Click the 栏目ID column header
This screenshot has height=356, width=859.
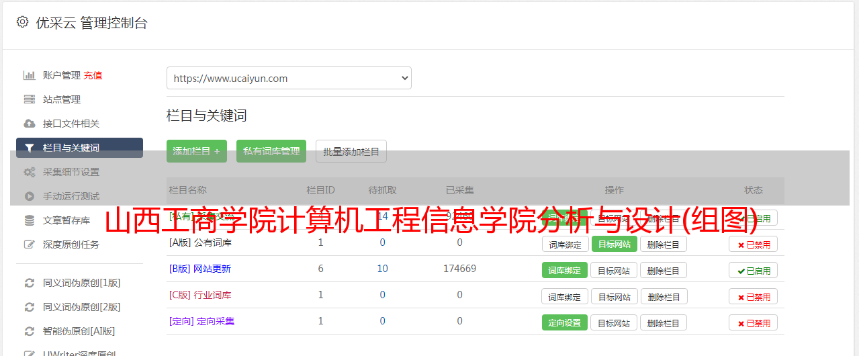coord(320,190)
